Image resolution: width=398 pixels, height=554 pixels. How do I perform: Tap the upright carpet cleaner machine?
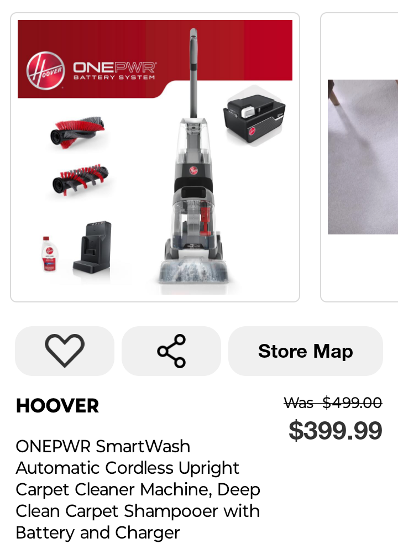coord(193,157)
